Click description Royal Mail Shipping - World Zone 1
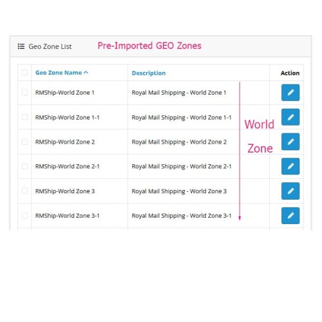Screen dimensions: 322x322 179,93
